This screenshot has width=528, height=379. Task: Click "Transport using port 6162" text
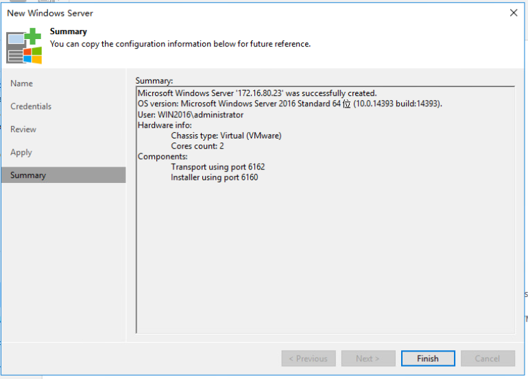point(218,167)
